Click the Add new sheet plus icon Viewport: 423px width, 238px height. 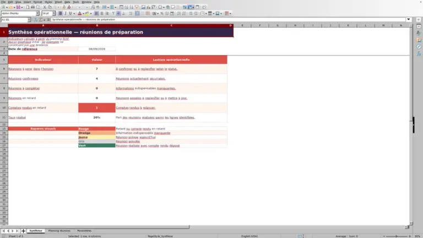click(x=23, y=231)
